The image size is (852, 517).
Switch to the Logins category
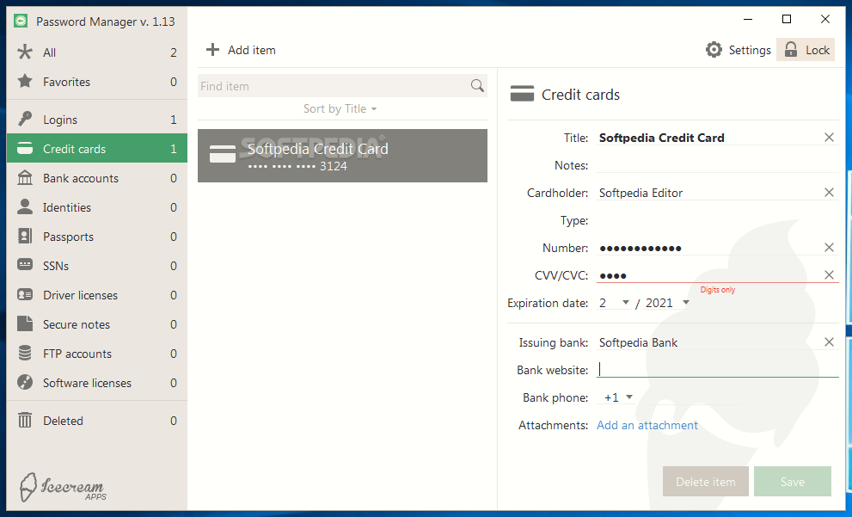point(96,119)
